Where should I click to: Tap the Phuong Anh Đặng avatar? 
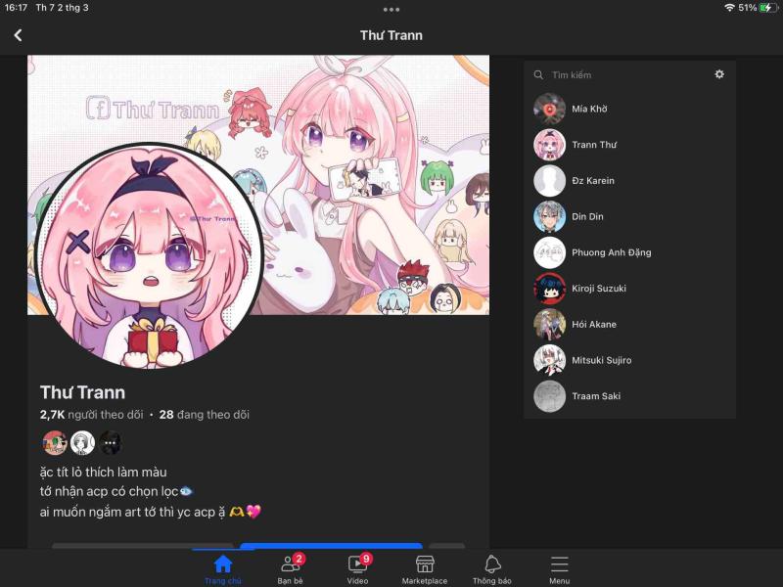[549, 252]
